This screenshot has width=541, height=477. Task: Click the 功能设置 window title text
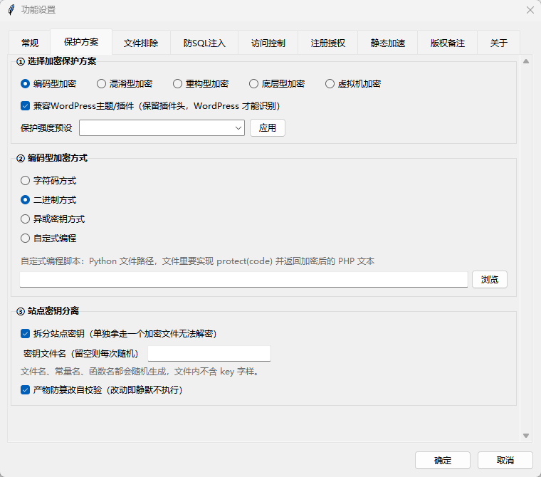[38, 10]
